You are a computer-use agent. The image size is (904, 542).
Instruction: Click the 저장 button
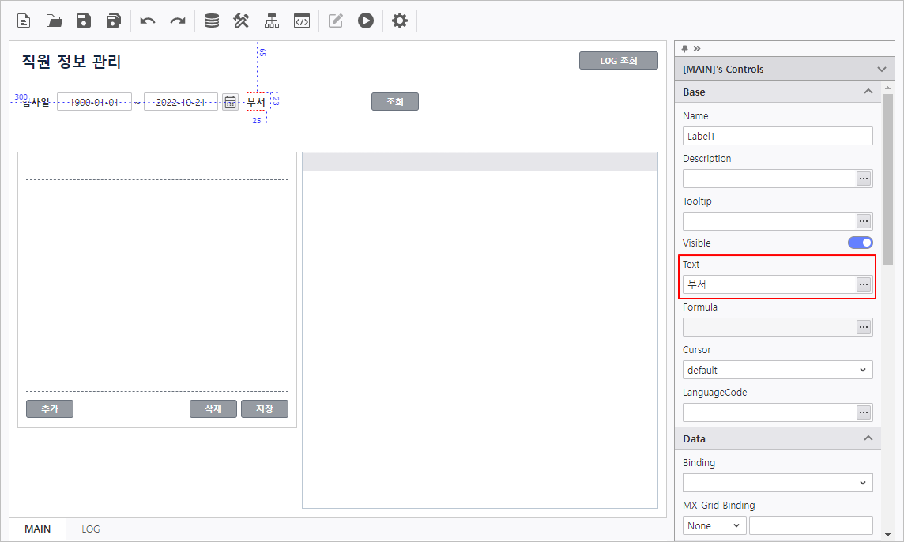pyautogui.click(x=264, y=408)
